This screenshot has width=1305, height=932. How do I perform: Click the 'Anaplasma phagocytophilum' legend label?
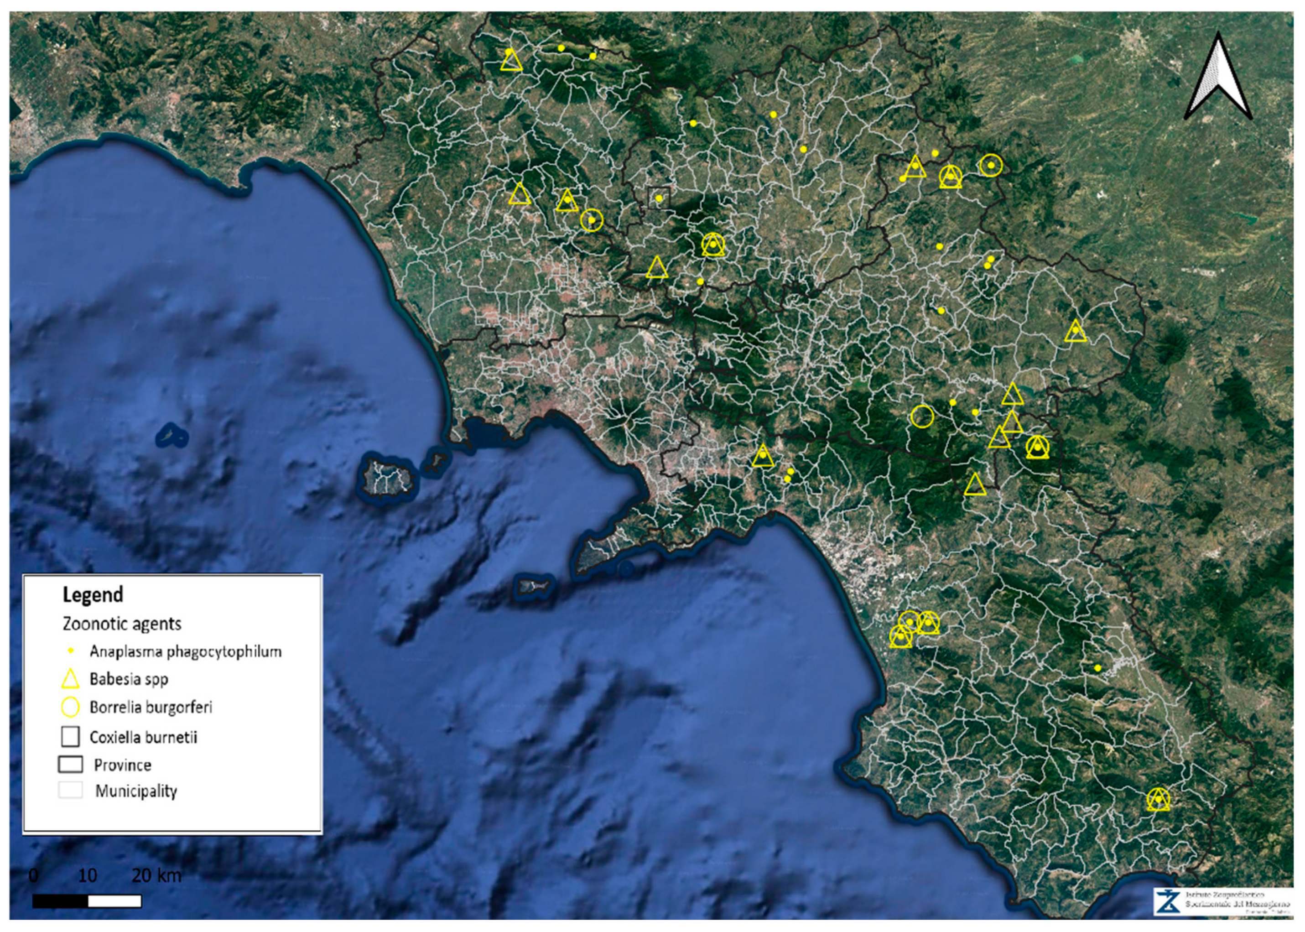pyautogui.click(x=185, y=651)
